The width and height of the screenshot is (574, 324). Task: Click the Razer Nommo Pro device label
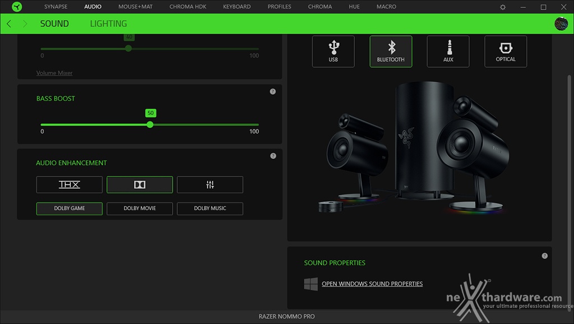click(286, 317)
